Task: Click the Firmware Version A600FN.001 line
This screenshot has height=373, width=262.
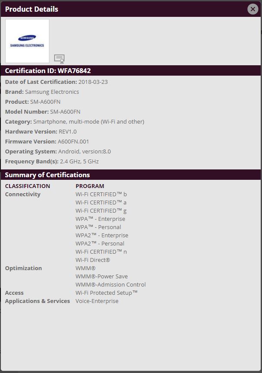Action: click(x=47, y=141)
